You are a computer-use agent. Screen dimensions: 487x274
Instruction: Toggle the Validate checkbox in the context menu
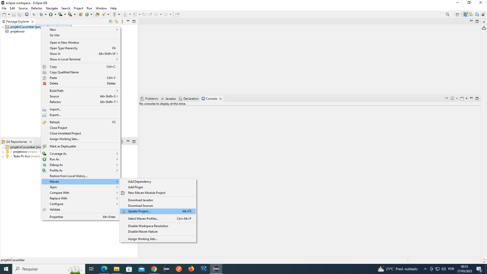click(45, 209)
